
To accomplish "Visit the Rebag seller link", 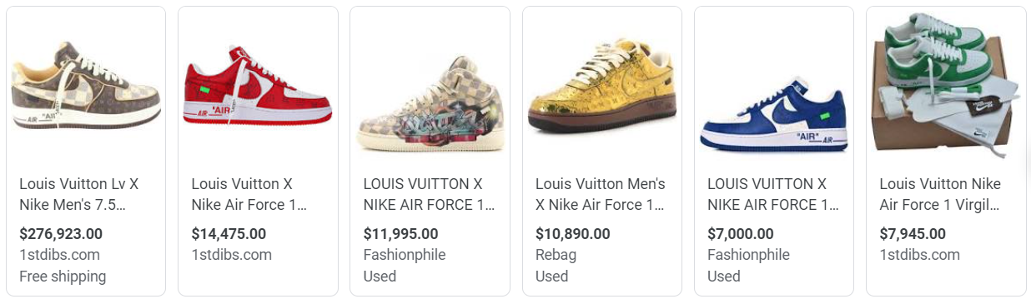I will pos(556,255).
